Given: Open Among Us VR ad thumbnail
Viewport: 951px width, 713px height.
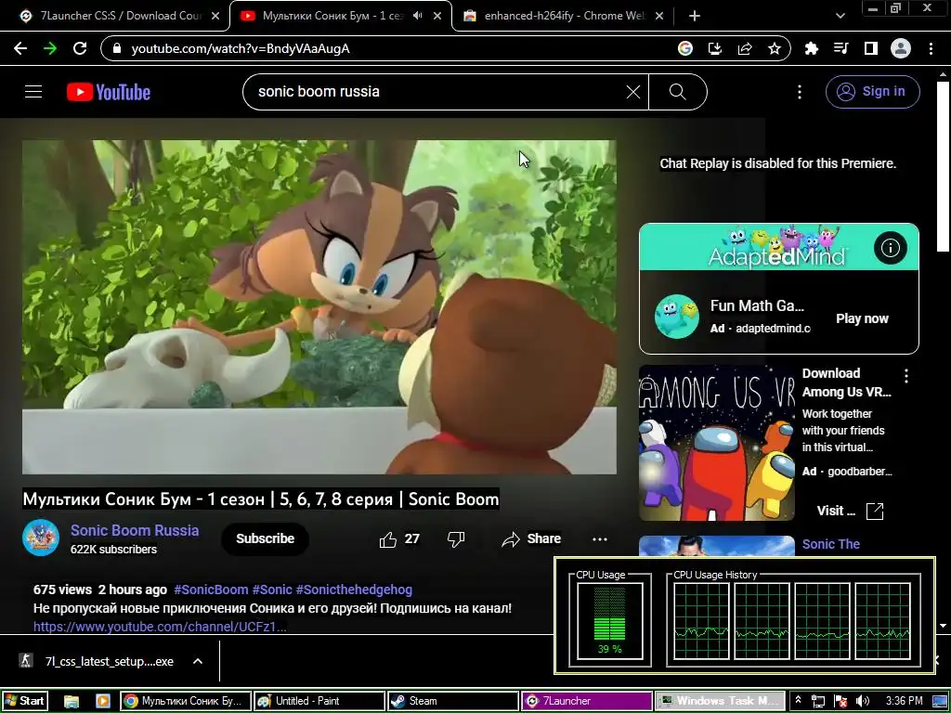Looking at the screenshot, I should pos(716,443).
